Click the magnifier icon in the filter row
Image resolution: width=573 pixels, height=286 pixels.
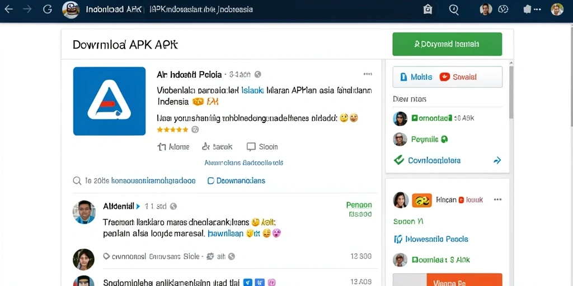(77, 180)
